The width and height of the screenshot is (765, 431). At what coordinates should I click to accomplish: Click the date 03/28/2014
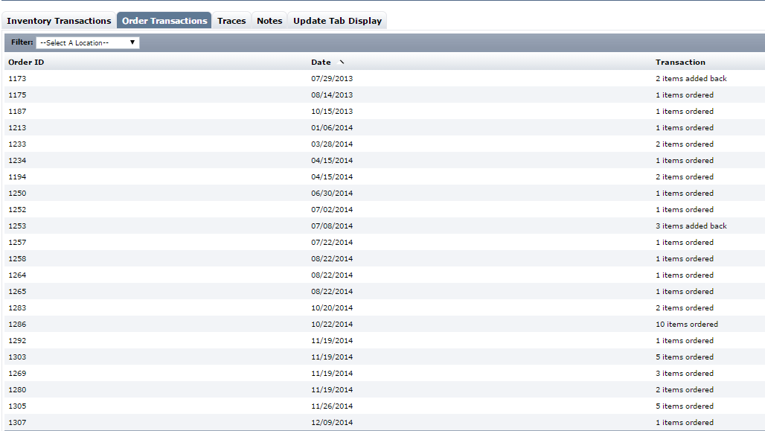[x=332, y=144]
